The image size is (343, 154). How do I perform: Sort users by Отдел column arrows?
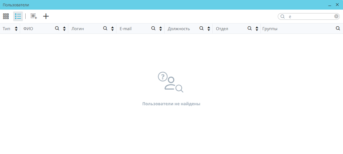pos(257,29)
